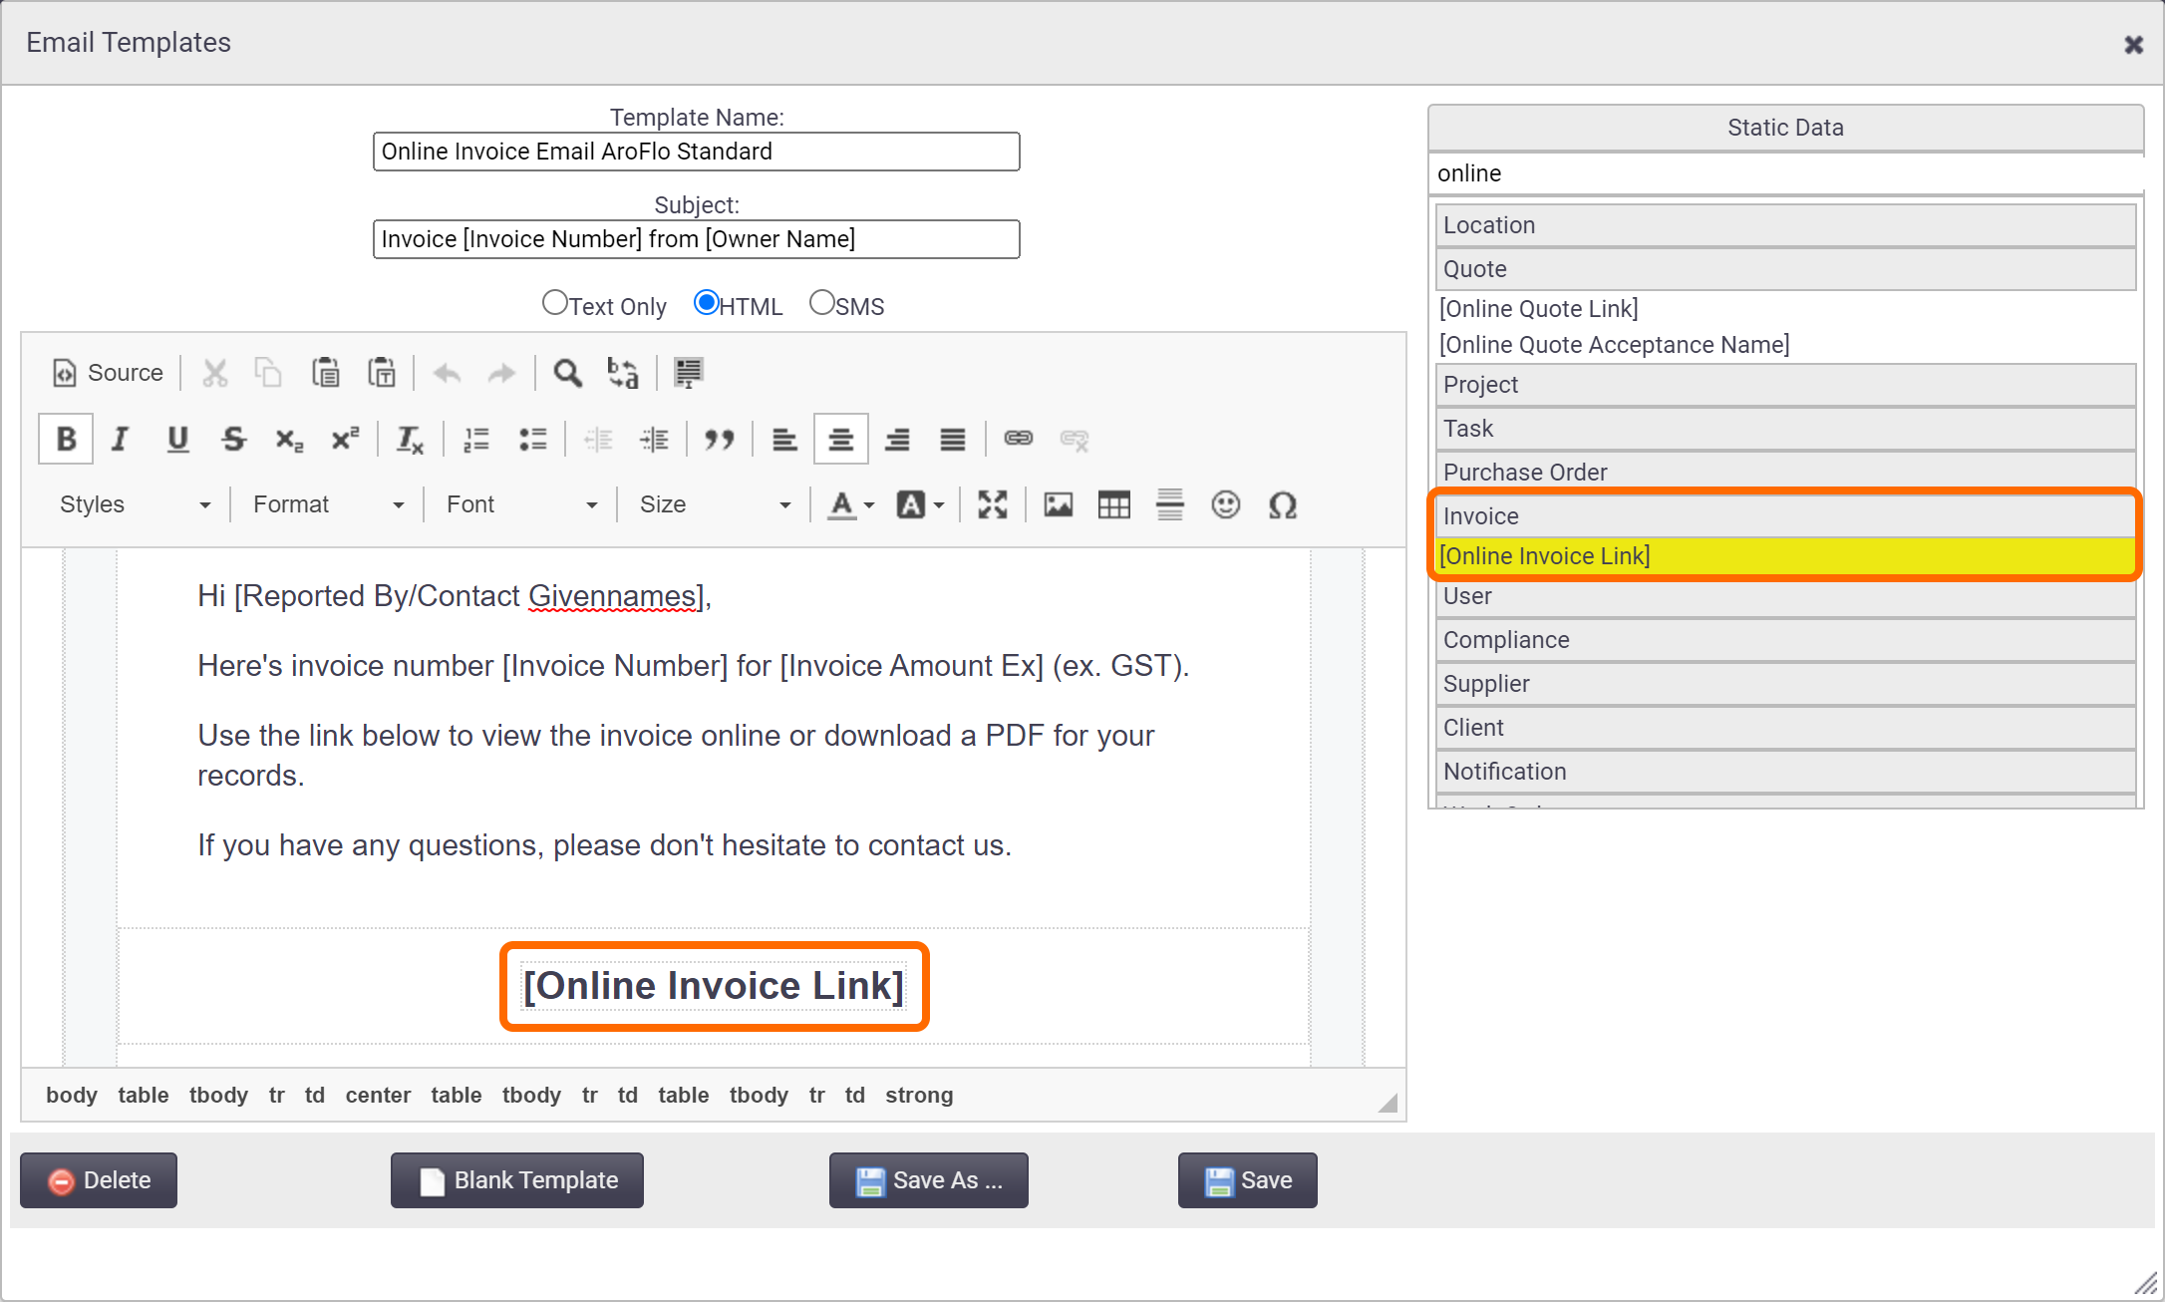Toggle Strikethrough formatting
The image size is (2165, 1302).
[233, 439]
